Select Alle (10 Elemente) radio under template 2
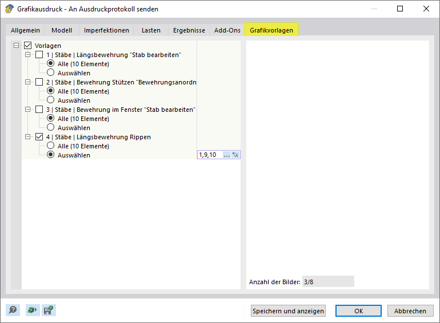 pyautogui.click(x=50, y=91)
